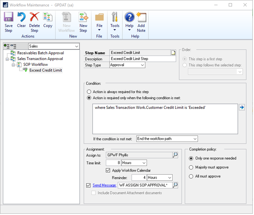Expand the If condition not met dropdown
The height and width of the screenshot is (215, 254).
(195, 139)
